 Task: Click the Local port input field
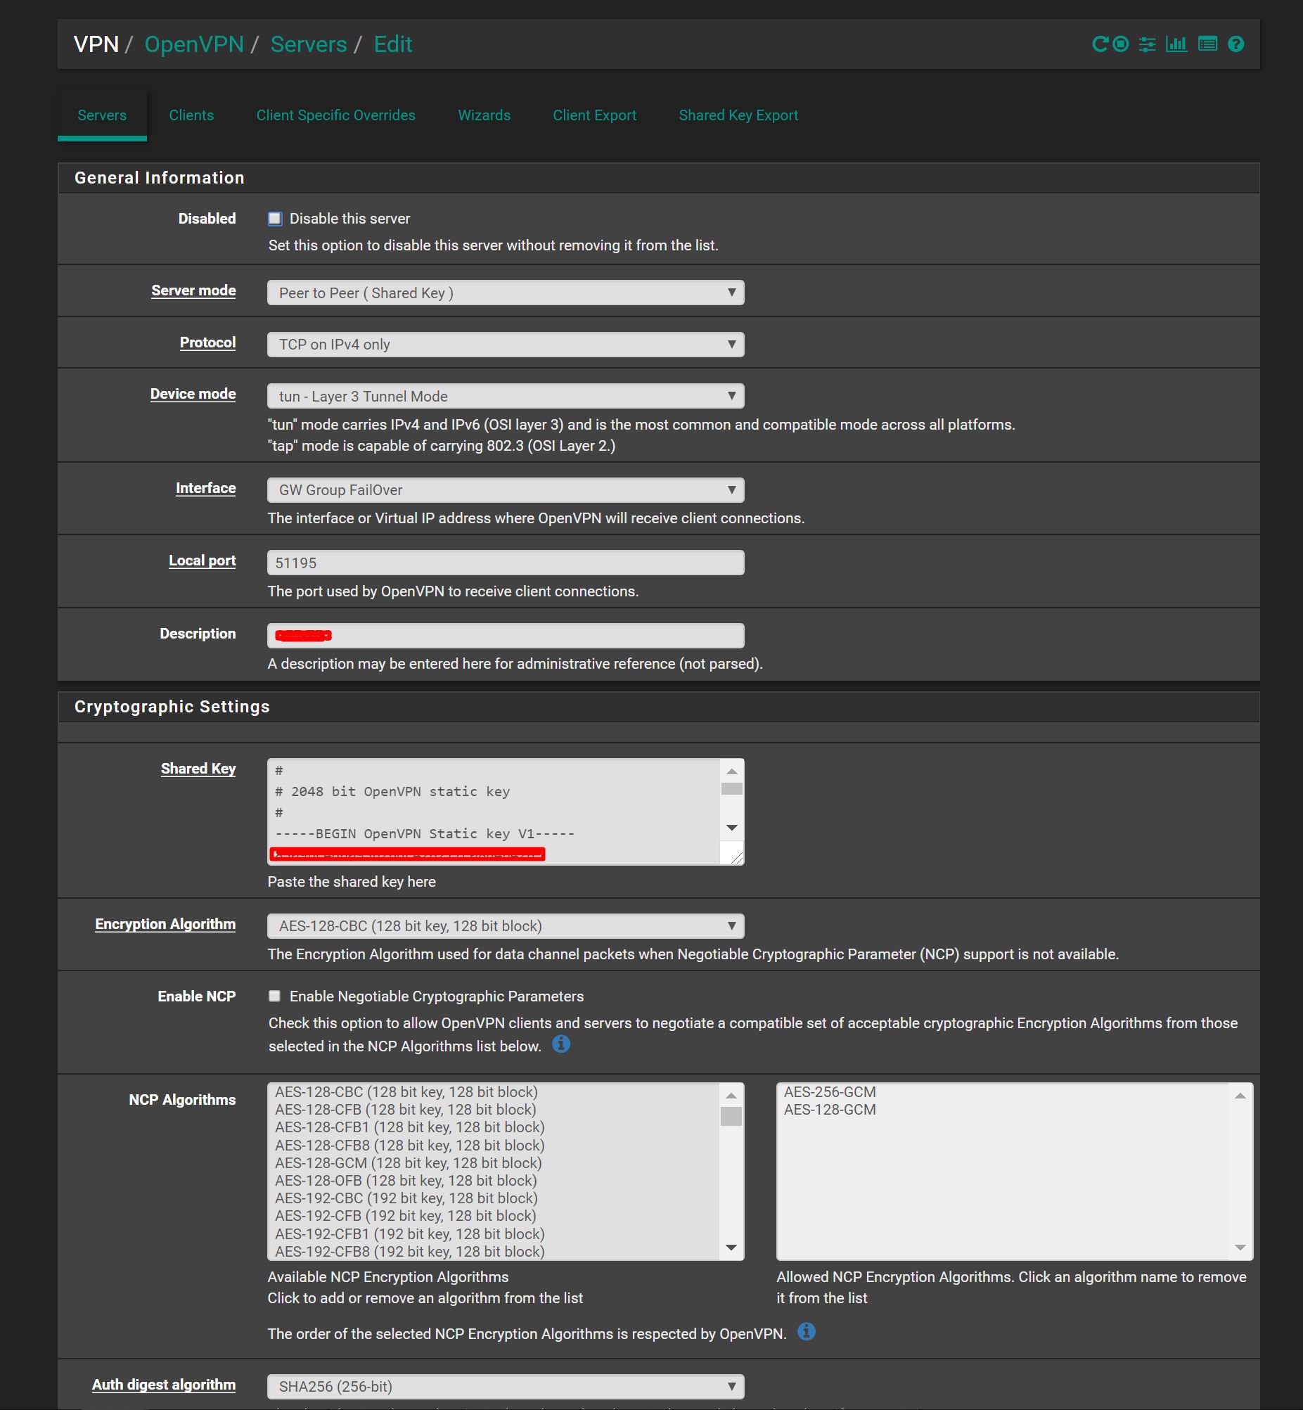point(505,563)
